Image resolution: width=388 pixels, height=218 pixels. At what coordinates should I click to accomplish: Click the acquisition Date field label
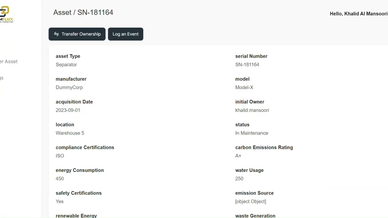[x=74, y=102]
